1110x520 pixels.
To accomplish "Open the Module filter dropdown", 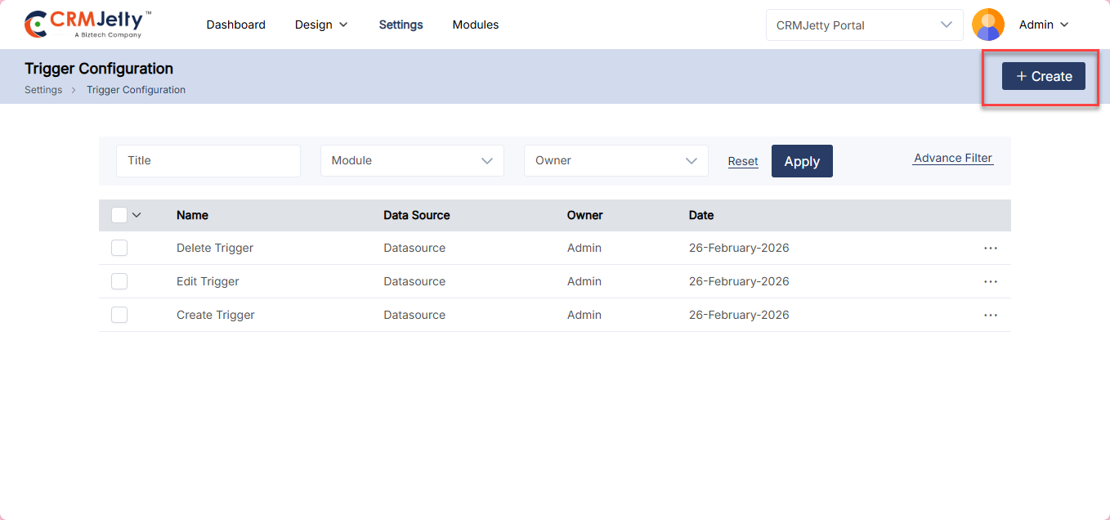I will tap(412, 160).
